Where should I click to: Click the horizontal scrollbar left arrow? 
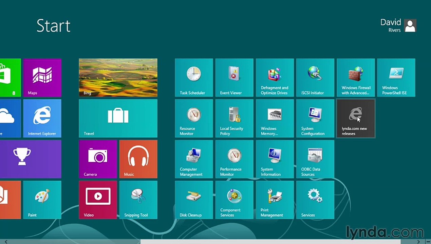click(x=6, y=242)
